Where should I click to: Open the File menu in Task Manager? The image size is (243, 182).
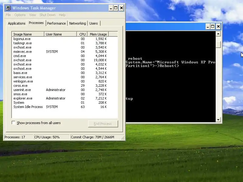[8, 15]
